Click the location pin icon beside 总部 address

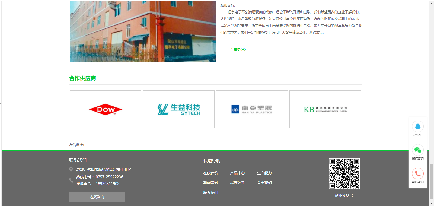71,169
